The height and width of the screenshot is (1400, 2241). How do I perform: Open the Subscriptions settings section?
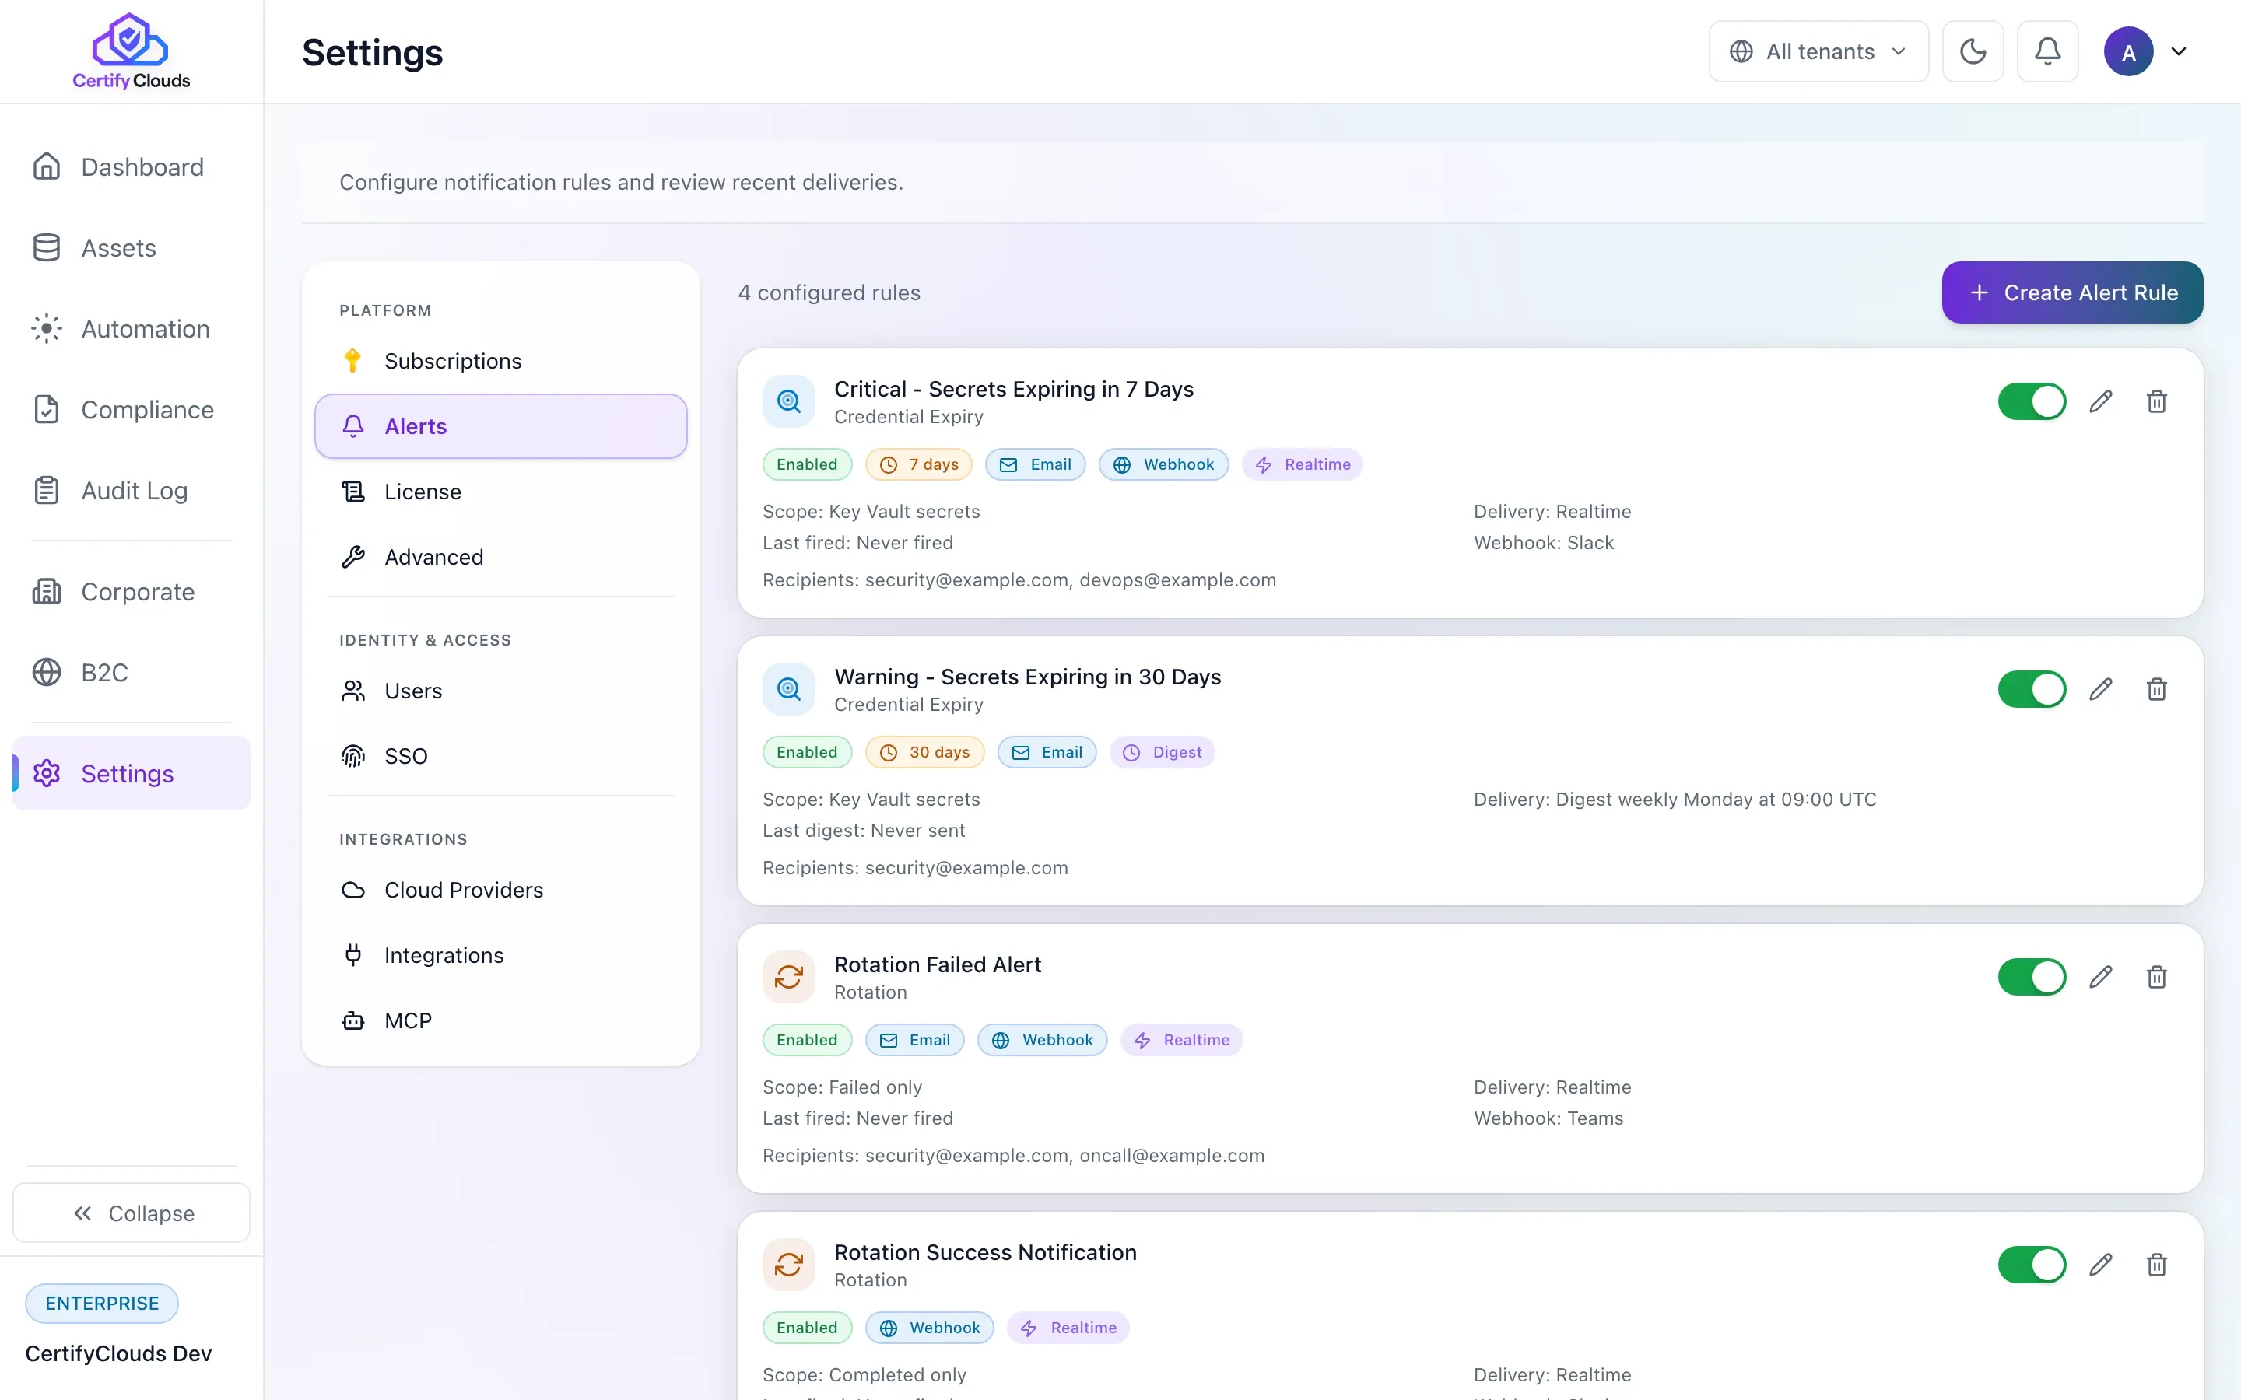pyautogui.click(x=501, y=361)
